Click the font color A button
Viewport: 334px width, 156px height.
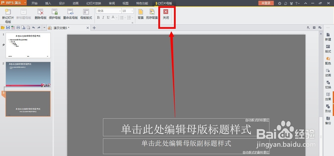coord(113,18)
